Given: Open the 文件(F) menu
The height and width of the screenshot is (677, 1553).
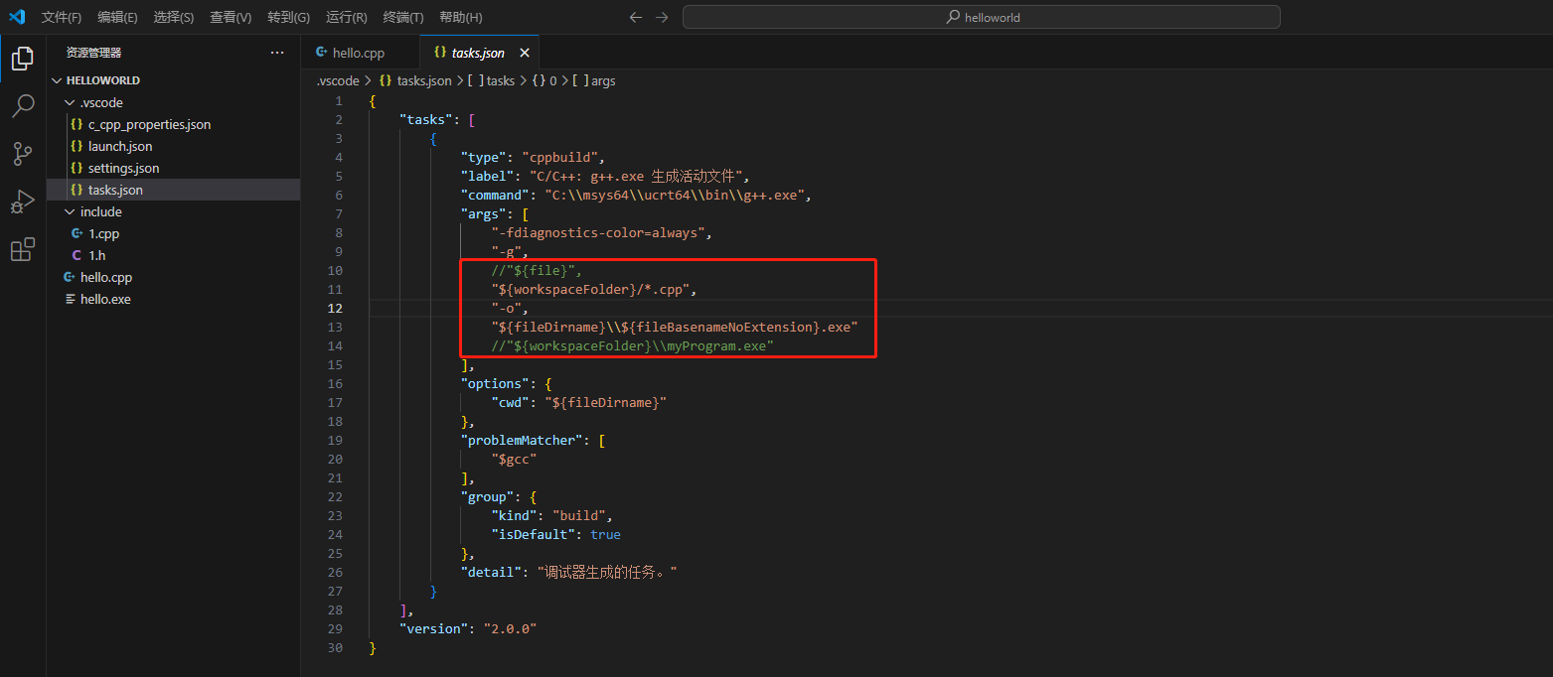Looking at the screenshot, I should (x=62, y=17).
